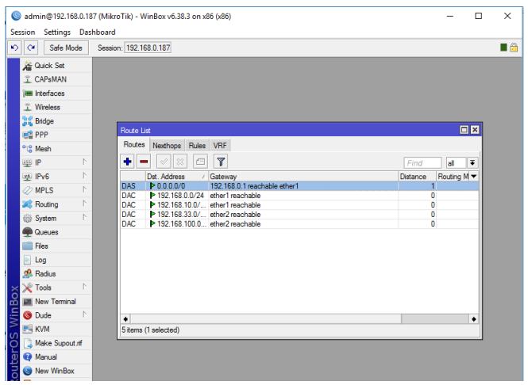
Task: Switch to the VRF tab
Action: [x=220, y=146]
